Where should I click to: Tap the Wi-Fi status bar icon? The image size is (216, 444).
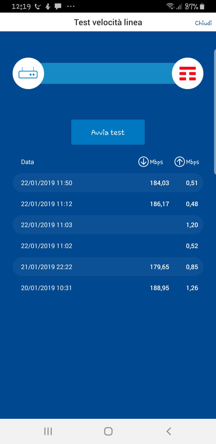[170, 6]
